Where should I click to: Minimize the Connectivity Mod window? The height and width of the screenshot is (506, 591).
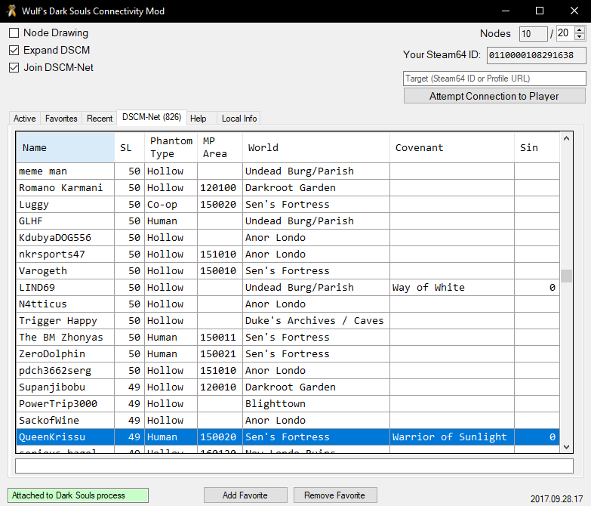pyautogui.click(x=506, y=11)
